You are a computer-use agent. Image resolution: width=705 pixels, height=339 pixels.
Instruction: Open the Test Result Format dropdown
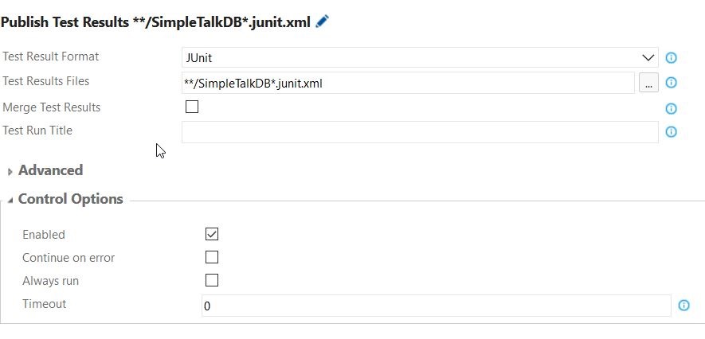click(x=420, y=57)
